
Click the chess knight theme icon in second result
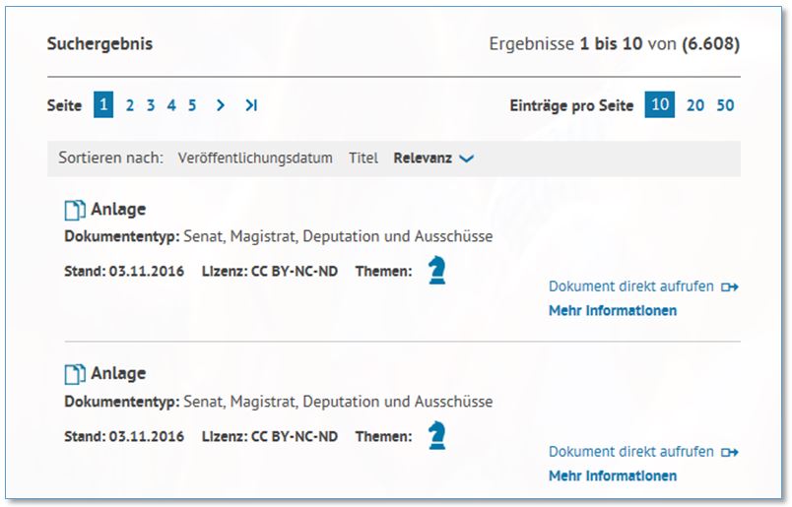tap(437, 434)
